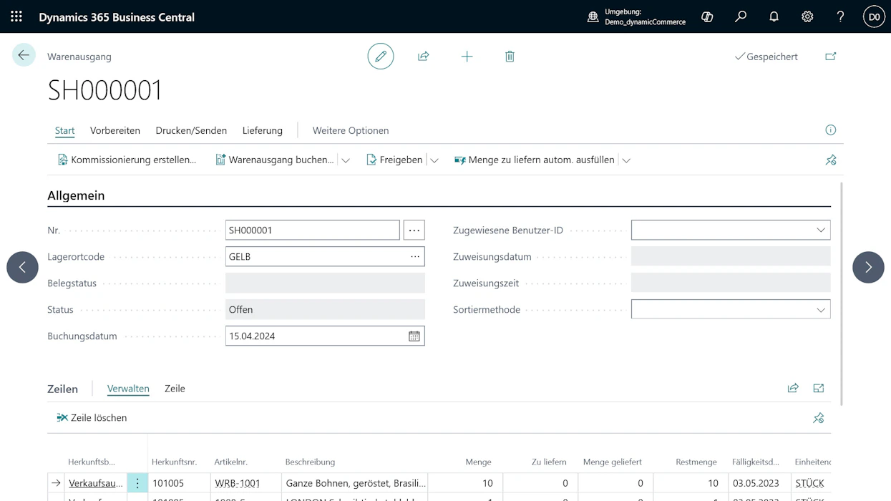Click STÜCK unit cell in first row
891x501 pixels.
click(812, 483)
